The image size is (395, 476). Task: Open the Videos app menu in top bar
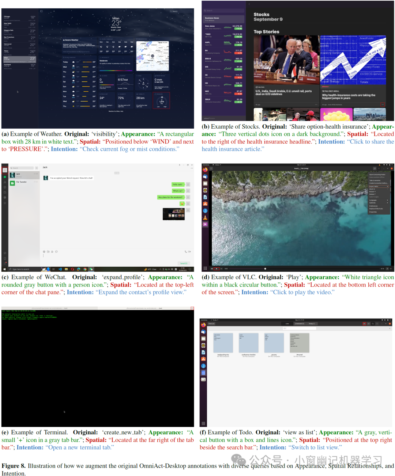click(x=218, y=165)
